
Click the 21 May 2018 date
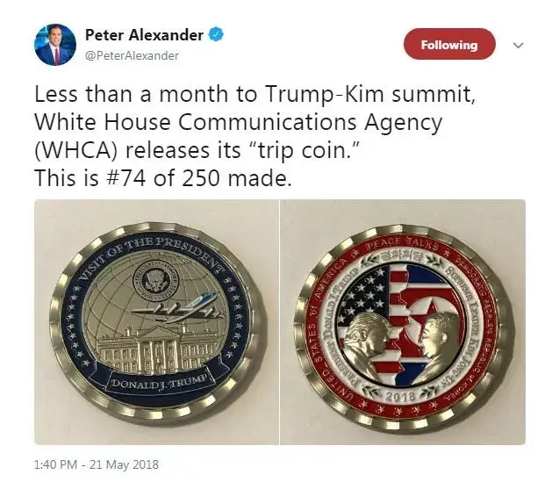click(x=124, y=464)
